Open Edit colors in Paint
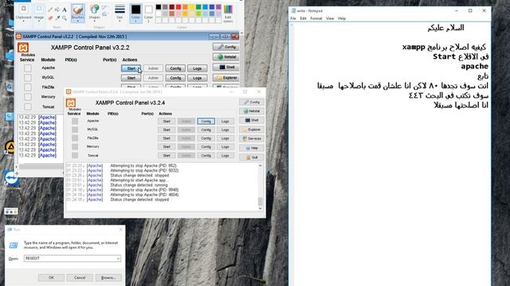510x286 pixels. pyautogui.click(x=229, y=13)
